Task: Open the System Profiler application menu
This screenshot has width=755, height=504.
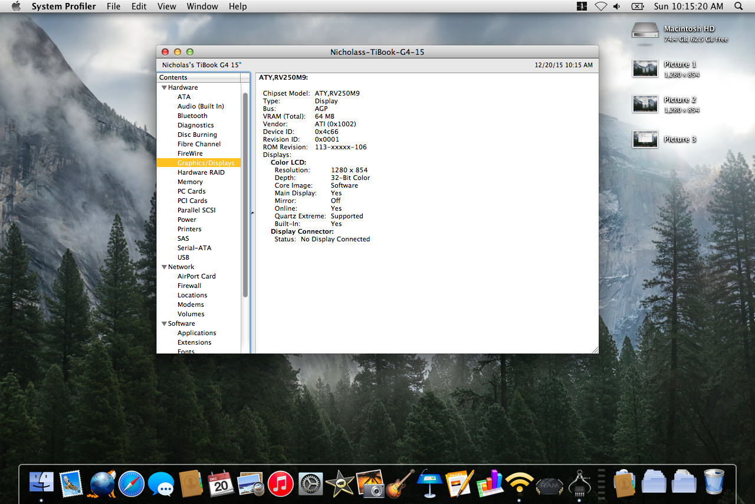Action: click(64, 6)
